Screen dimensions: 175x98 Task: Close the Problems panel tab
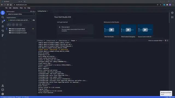point(44,41)
